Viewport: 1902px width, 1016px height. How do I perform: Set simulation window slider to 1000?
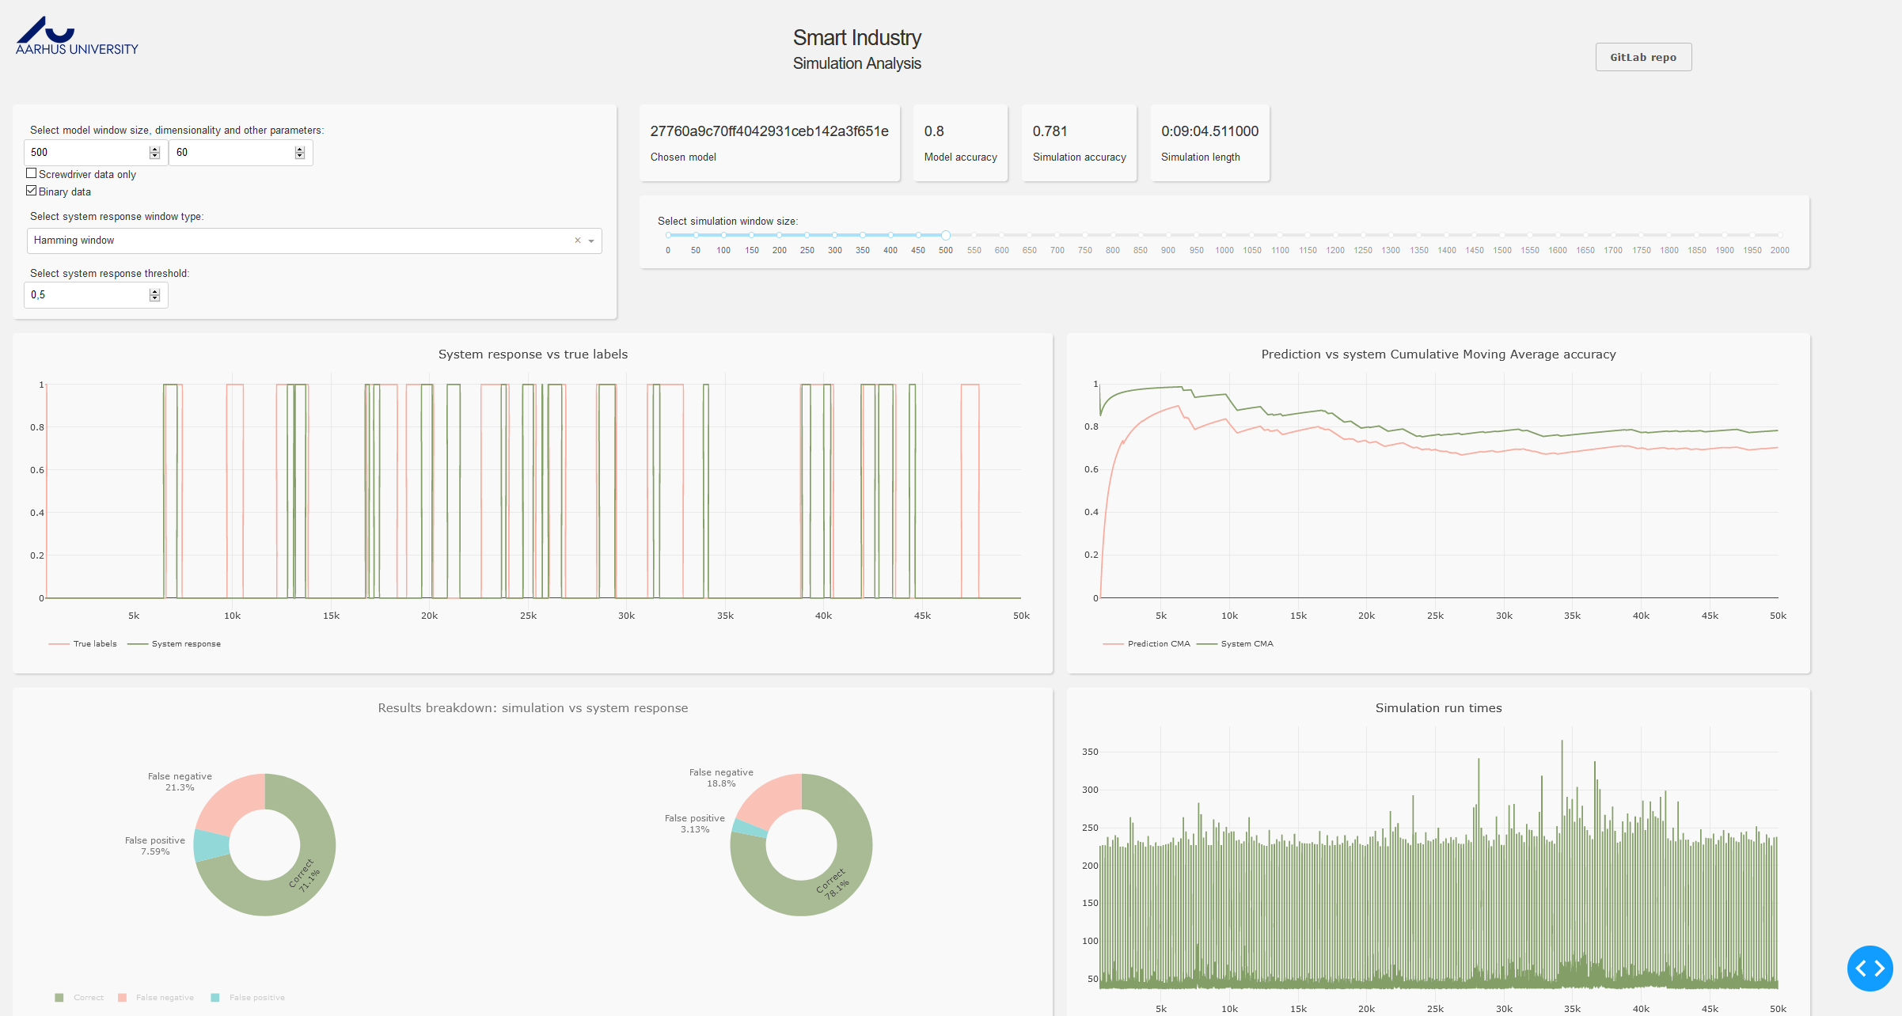point(1224,235)
